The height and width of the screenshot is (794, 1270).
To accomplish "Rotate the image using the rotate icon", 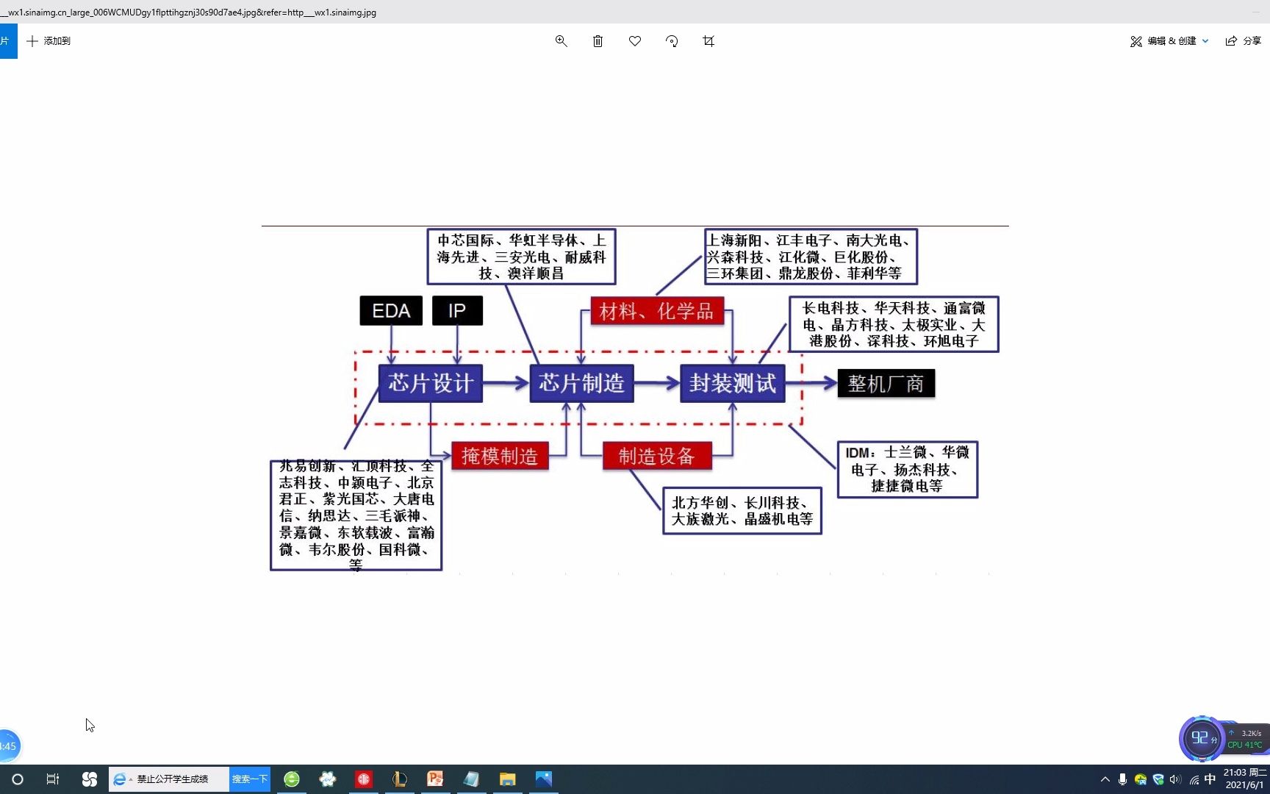I will (x=672, y=41).
